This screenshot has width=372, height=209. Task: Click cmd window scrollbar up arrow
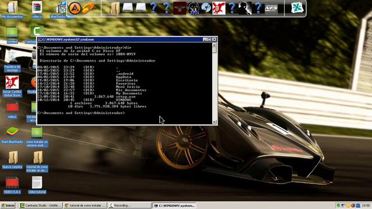[x=214, y=45]
